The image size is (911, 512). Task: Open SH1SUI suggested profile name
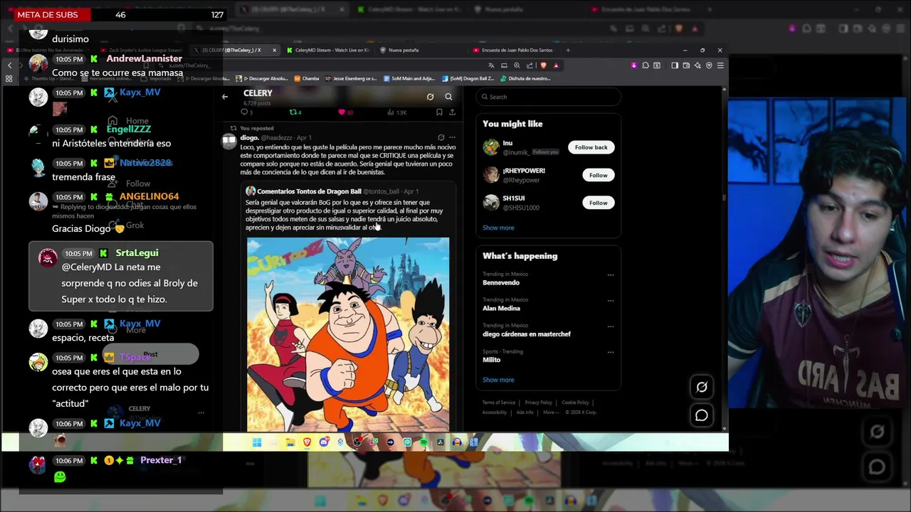click(x=514, y=198)
